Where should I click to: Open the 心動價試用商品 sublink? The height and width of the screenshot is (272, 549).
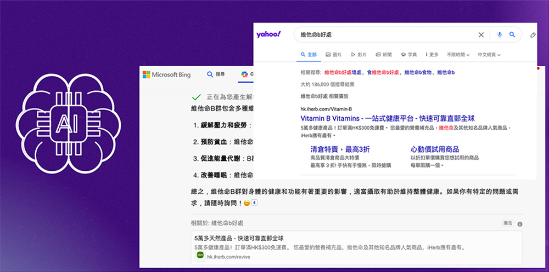pyautogui.click(x=435, y=149)
